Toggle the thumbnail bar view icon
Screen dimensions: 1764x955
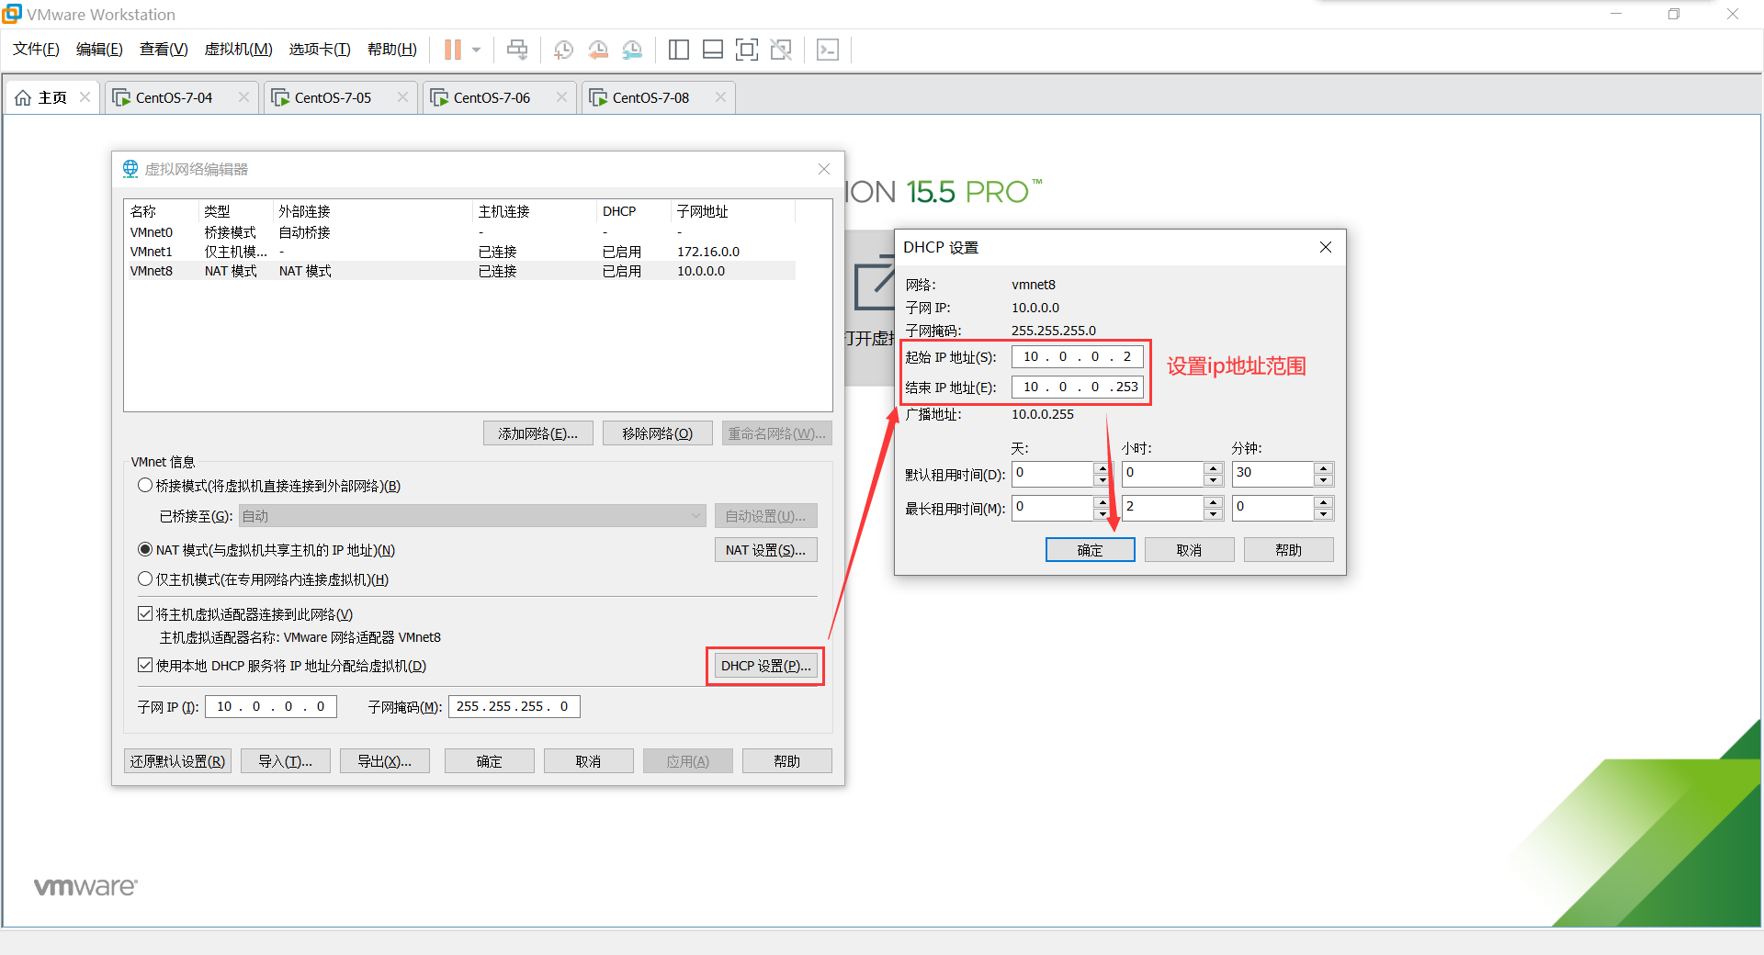[713, 50]
